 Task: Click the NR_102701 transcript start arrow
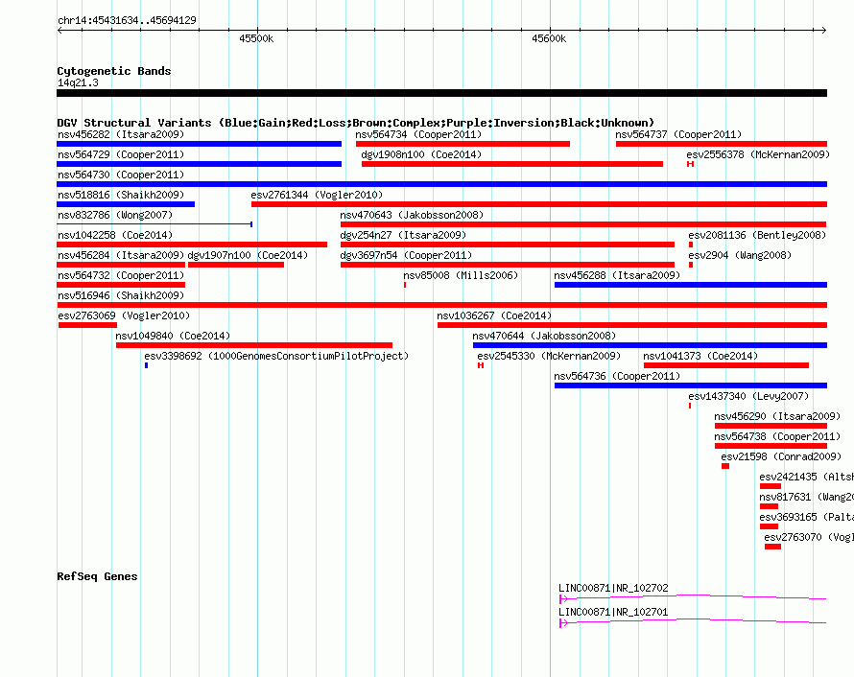[563, 623]
